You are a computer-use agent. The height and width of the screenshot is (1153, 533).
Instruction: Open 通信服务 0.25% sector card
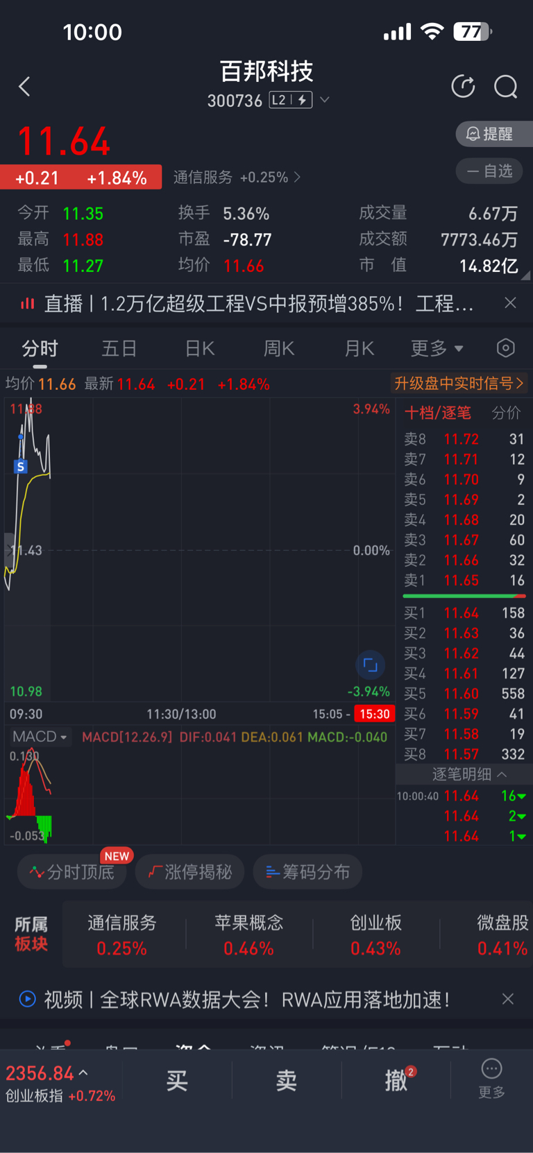(x=122, y=935)
